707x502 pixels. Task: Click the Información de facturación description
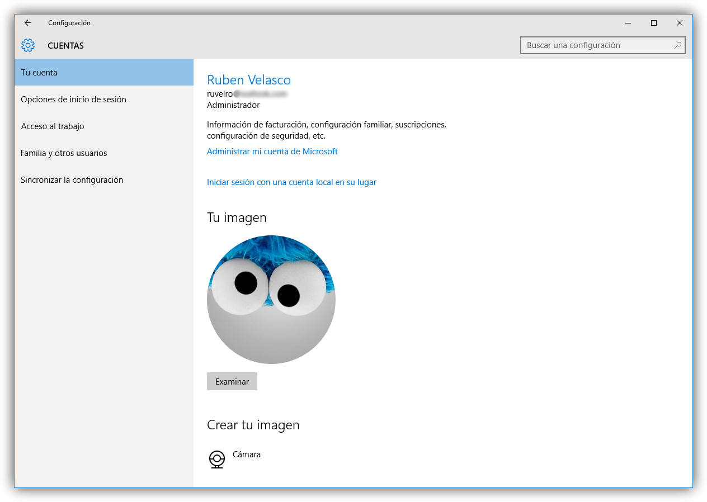coord(327,130)
